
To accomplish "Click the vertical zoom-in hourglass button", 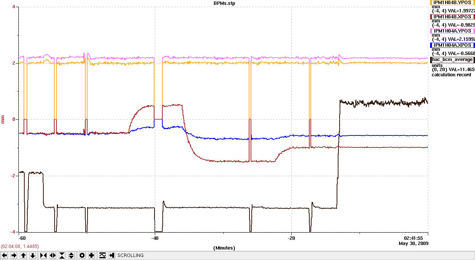I will click(x=62, y=256).
